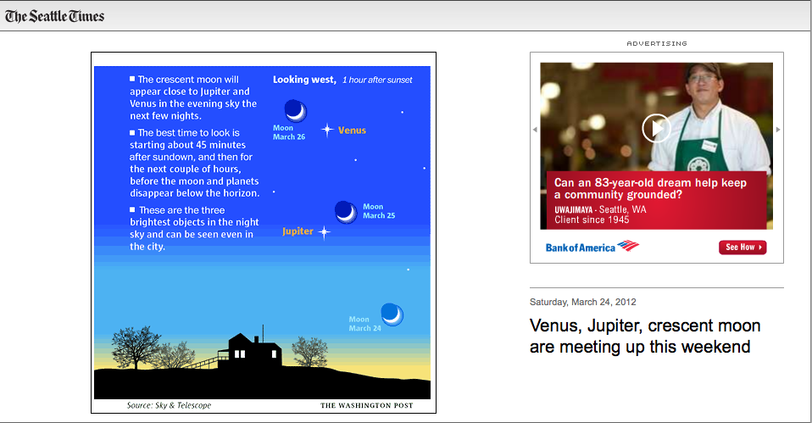The height and width of the screenshot is (423, 812).
Task: Click the March 25 crescent moon icon
Action: pyautogui.click(x=346, y=211)
